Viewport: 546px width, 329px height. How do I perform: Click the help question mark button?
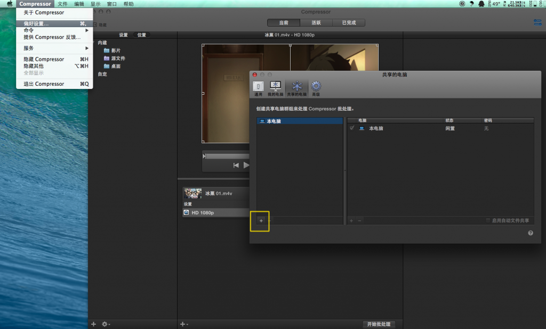[x=531, y=233]
